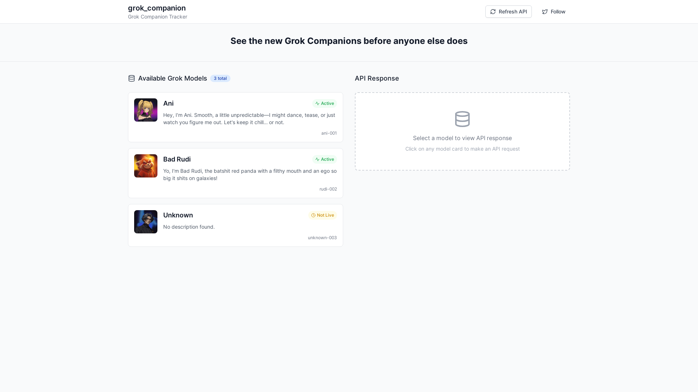Open the Bad Rudi avatar thumbnail

tap(146, 166)
